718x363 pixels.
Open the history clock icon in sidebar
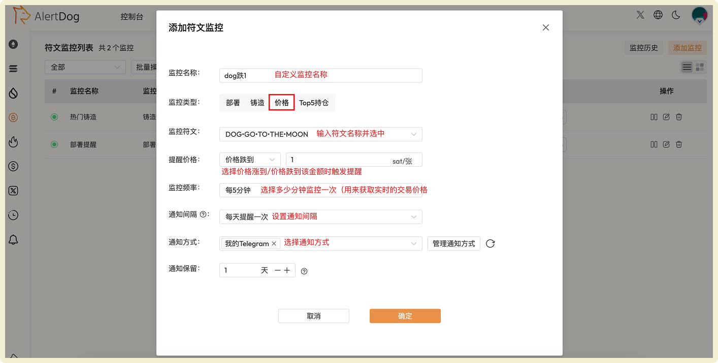click(x=14, y=215)
